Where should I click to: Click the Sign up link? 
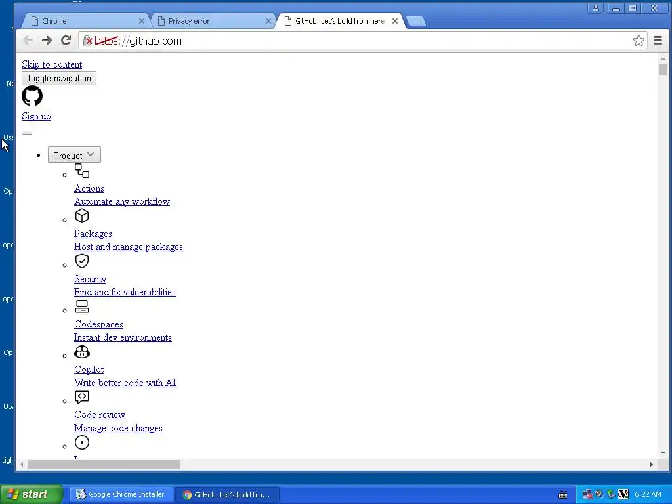(x=37, y=116)
